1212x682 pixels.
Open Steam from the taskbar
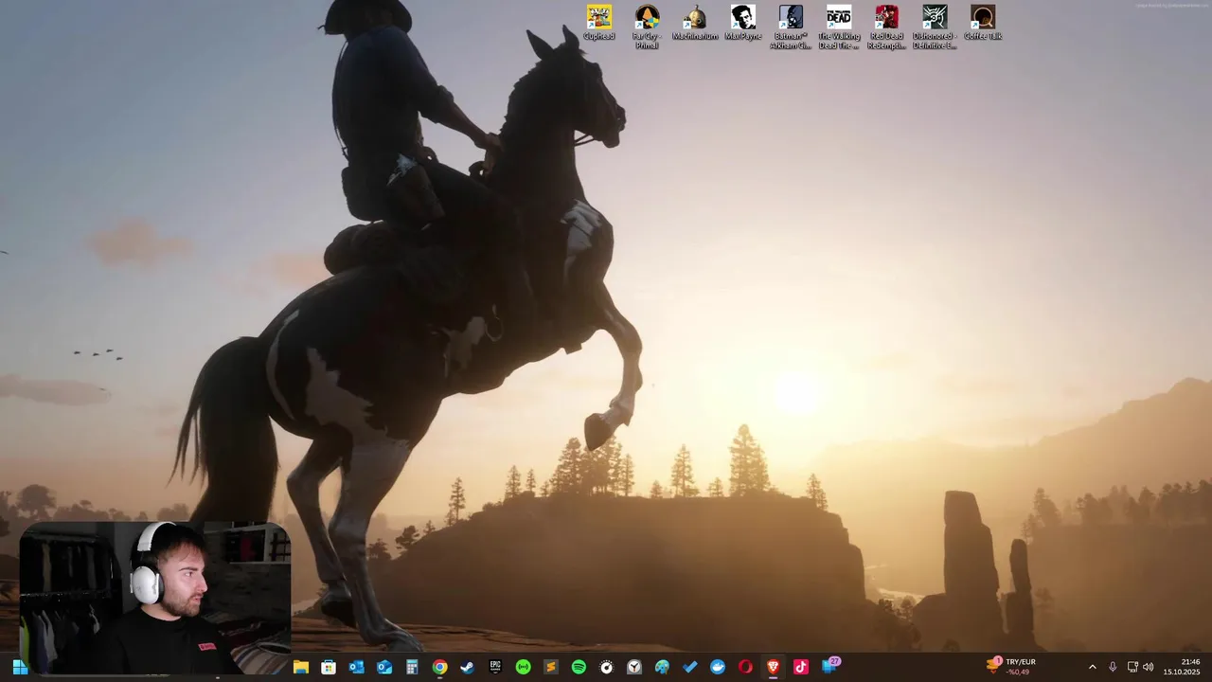tap(468, 667)
